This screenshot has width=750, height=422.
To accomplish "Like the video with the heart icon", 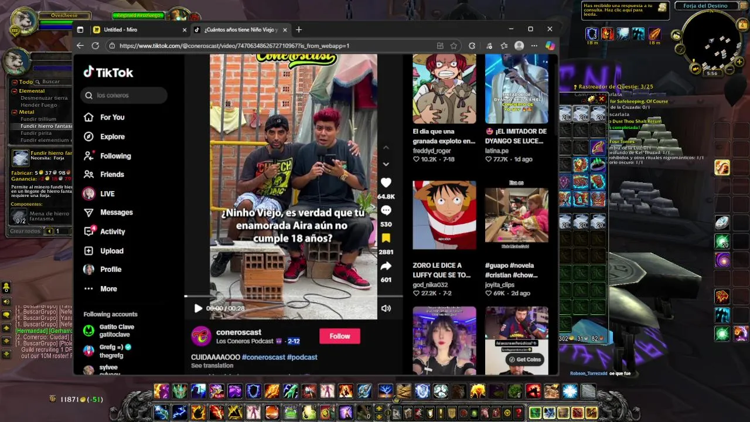I will 386,183.
